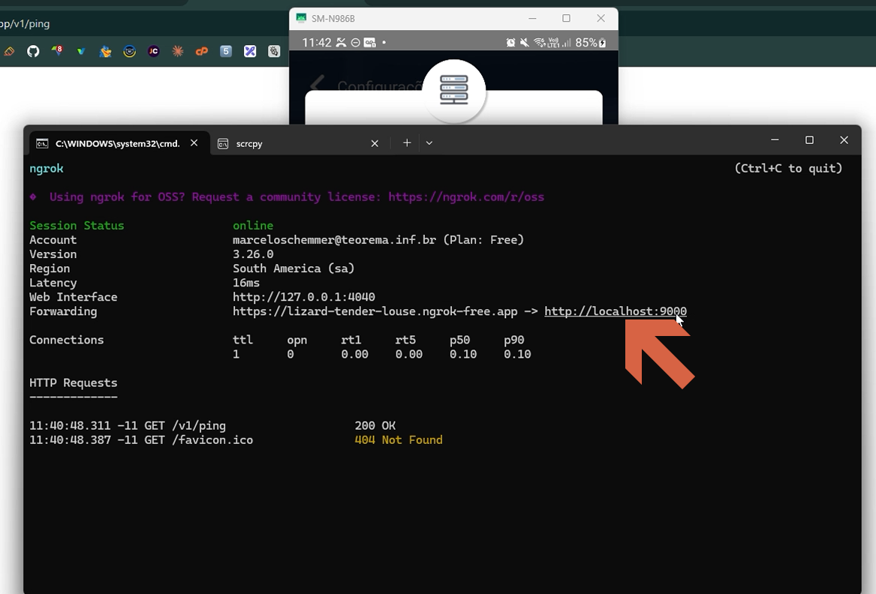The image size is (876, 594).
Task: Switch to the C:\WINDOWS\system32\cmd tab
Action: [119, 143]
